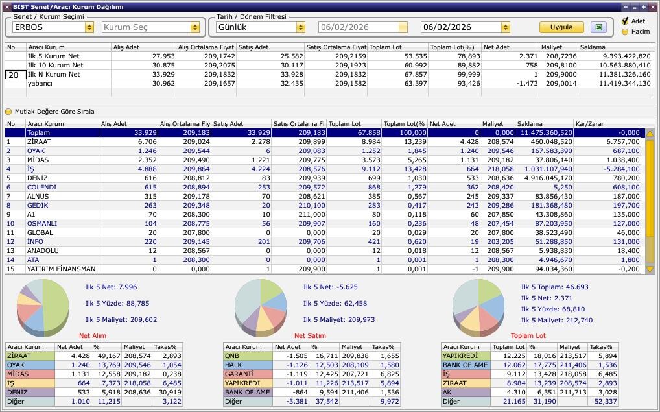Click the window icon at title bar left
660x412 pixels.
tap(6, 7)
